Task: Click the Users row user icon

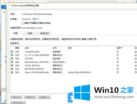Action: (x=12, y=72)
